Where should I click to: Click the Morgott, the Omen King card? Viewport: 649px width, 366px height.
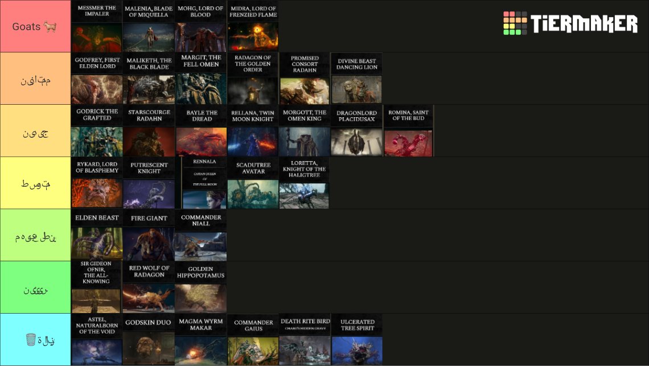[x=305, y=130]
